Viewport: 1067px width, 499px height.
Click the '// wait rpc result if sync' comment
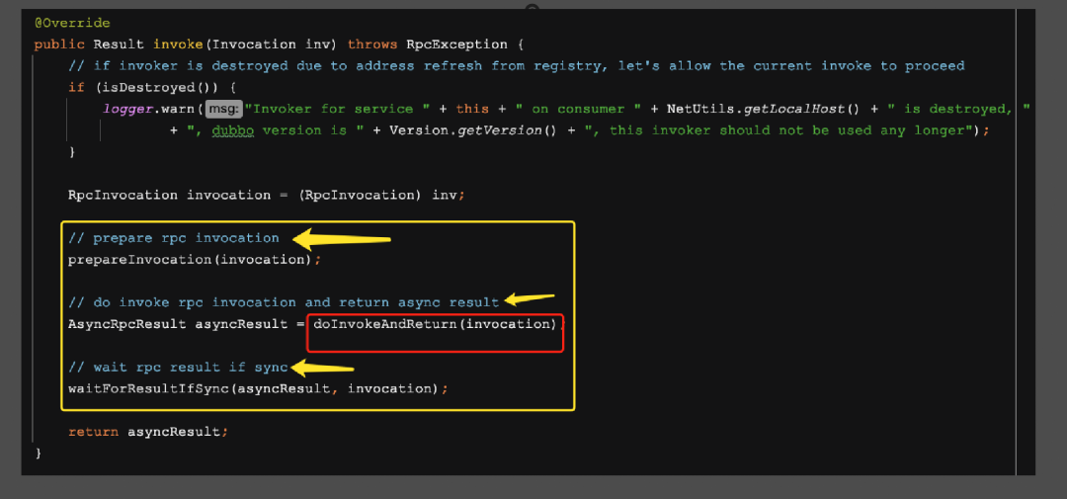tap(178, 367)
